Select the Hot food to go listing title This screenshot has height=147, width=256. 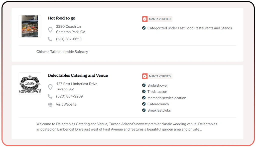click(x=62, y=18)
